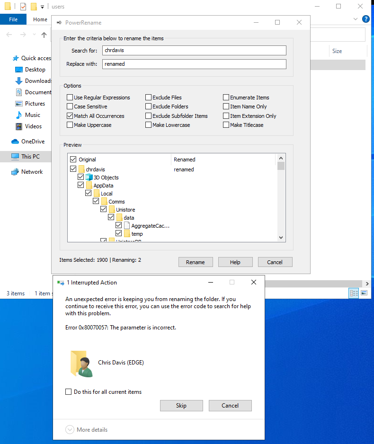The image size is (374, 444).
Task: Uncheck the AppData folder checkbox
Action: tap(80, 185)
